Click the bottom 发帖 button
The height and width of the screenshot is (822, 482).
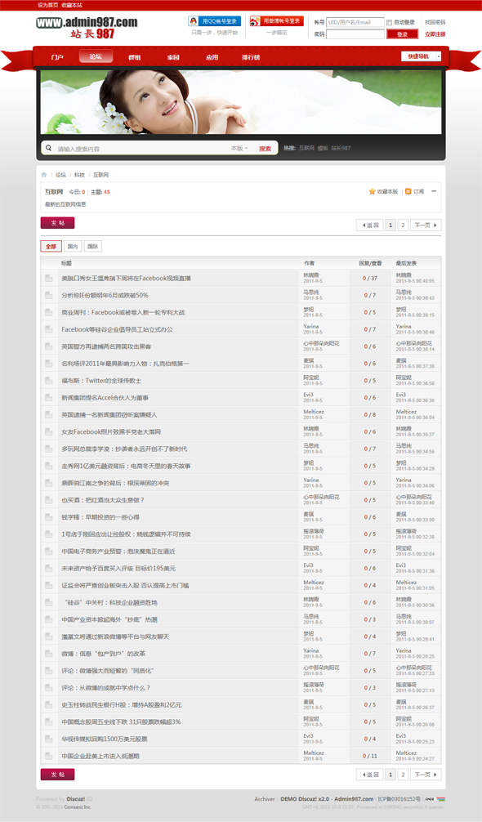tap(58, 775)
